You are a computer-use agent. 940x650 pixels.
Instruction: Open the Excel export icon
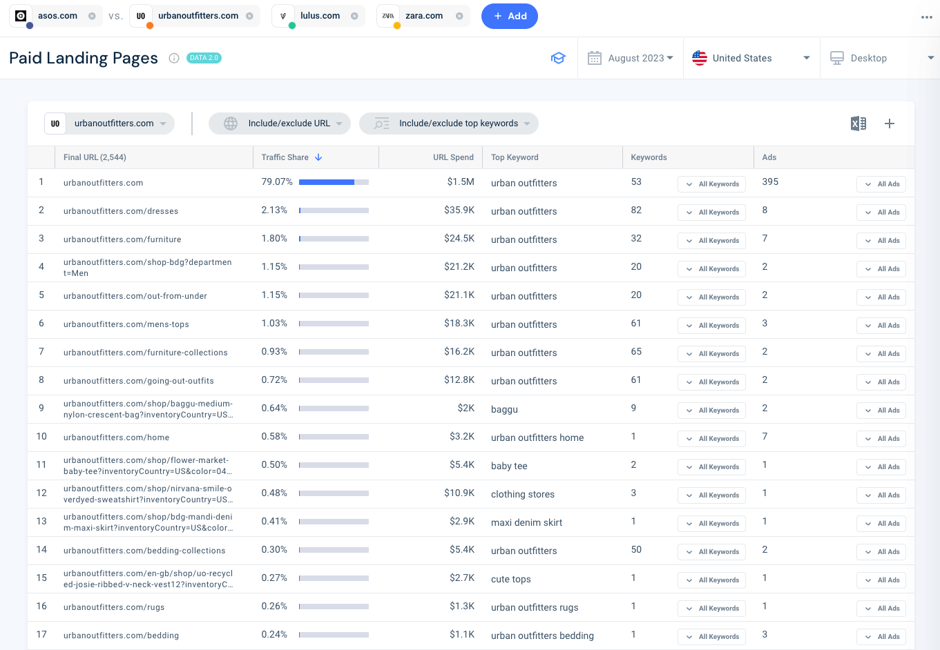(x=858, y=124)
